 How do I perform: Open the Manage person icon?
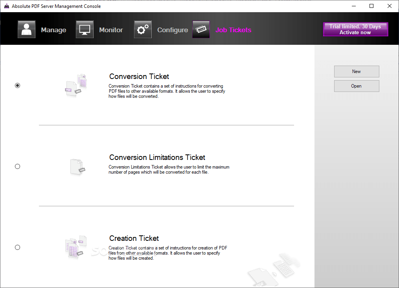[x=26, y=29]
